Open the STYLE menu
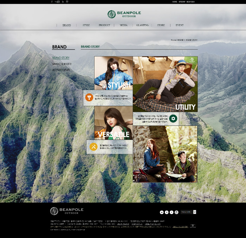The image size is (246, 238). pyautogui.click(x=86, y=25)
